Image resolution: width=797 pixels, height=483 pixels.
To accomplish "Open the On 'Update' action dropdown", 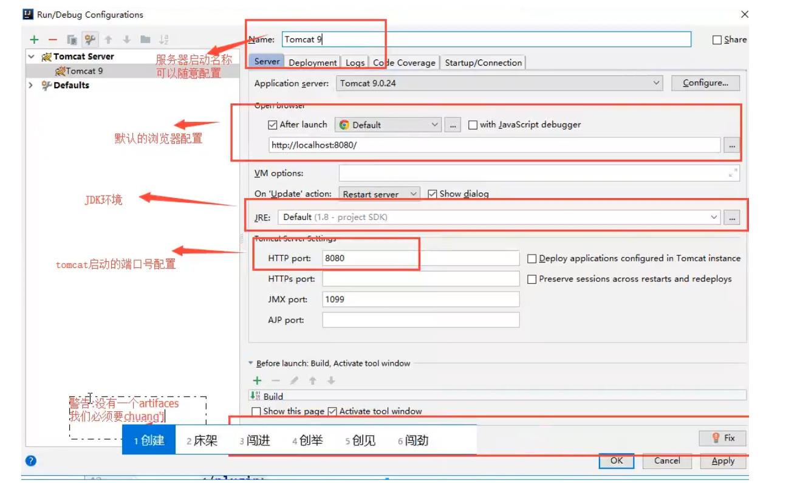I will (x=379, y=194).
